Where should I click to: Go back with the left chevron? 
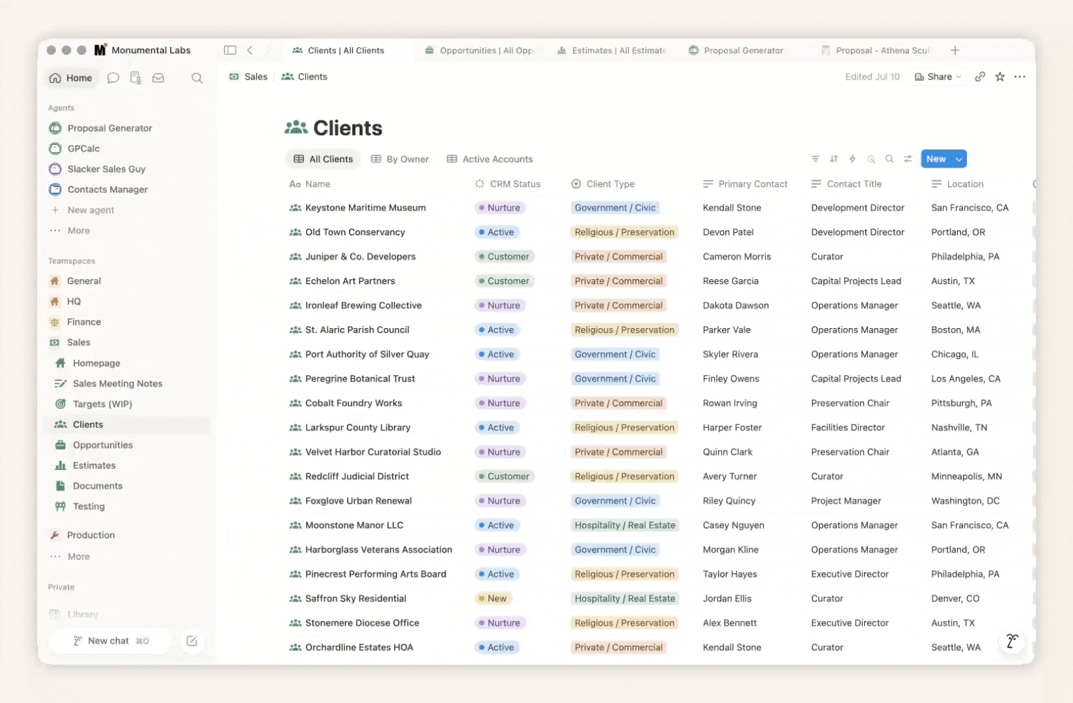point(250,50)
